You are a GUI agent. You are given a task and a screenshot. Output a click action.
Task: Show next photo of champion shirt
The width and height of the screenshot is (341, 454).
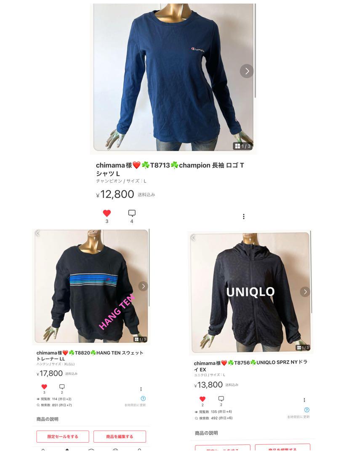(x=247, y=71)
